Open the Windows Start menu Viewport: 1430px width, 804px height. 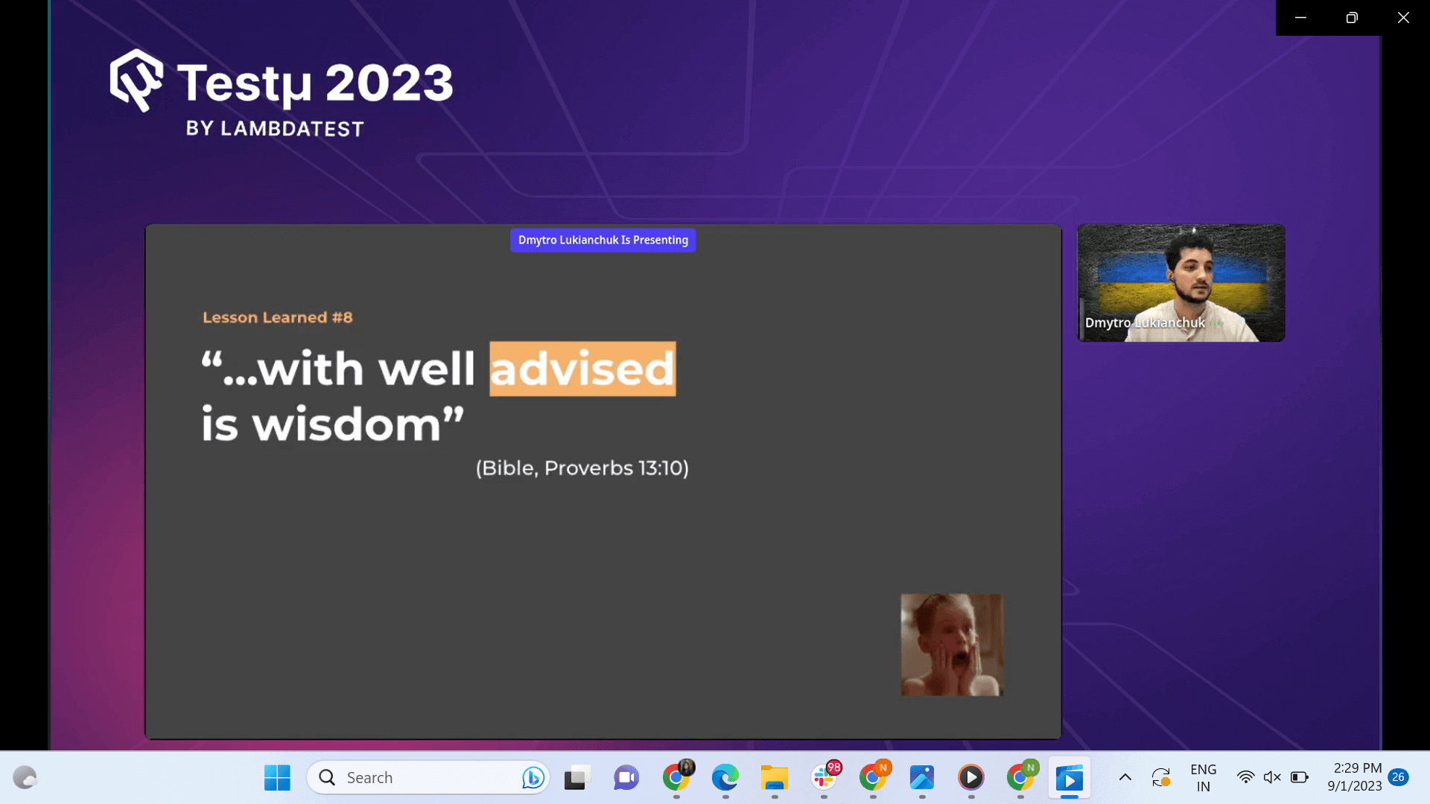(x=277, y=777)
